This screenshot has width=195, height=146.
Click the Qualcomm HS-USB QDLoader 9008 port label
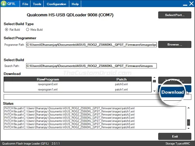[70, 15]
